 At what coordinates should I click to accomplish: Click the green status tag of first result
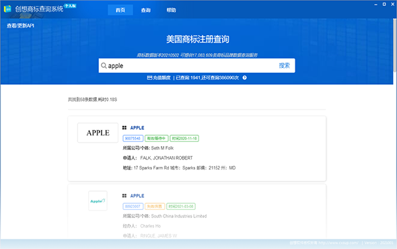[157, 139]
